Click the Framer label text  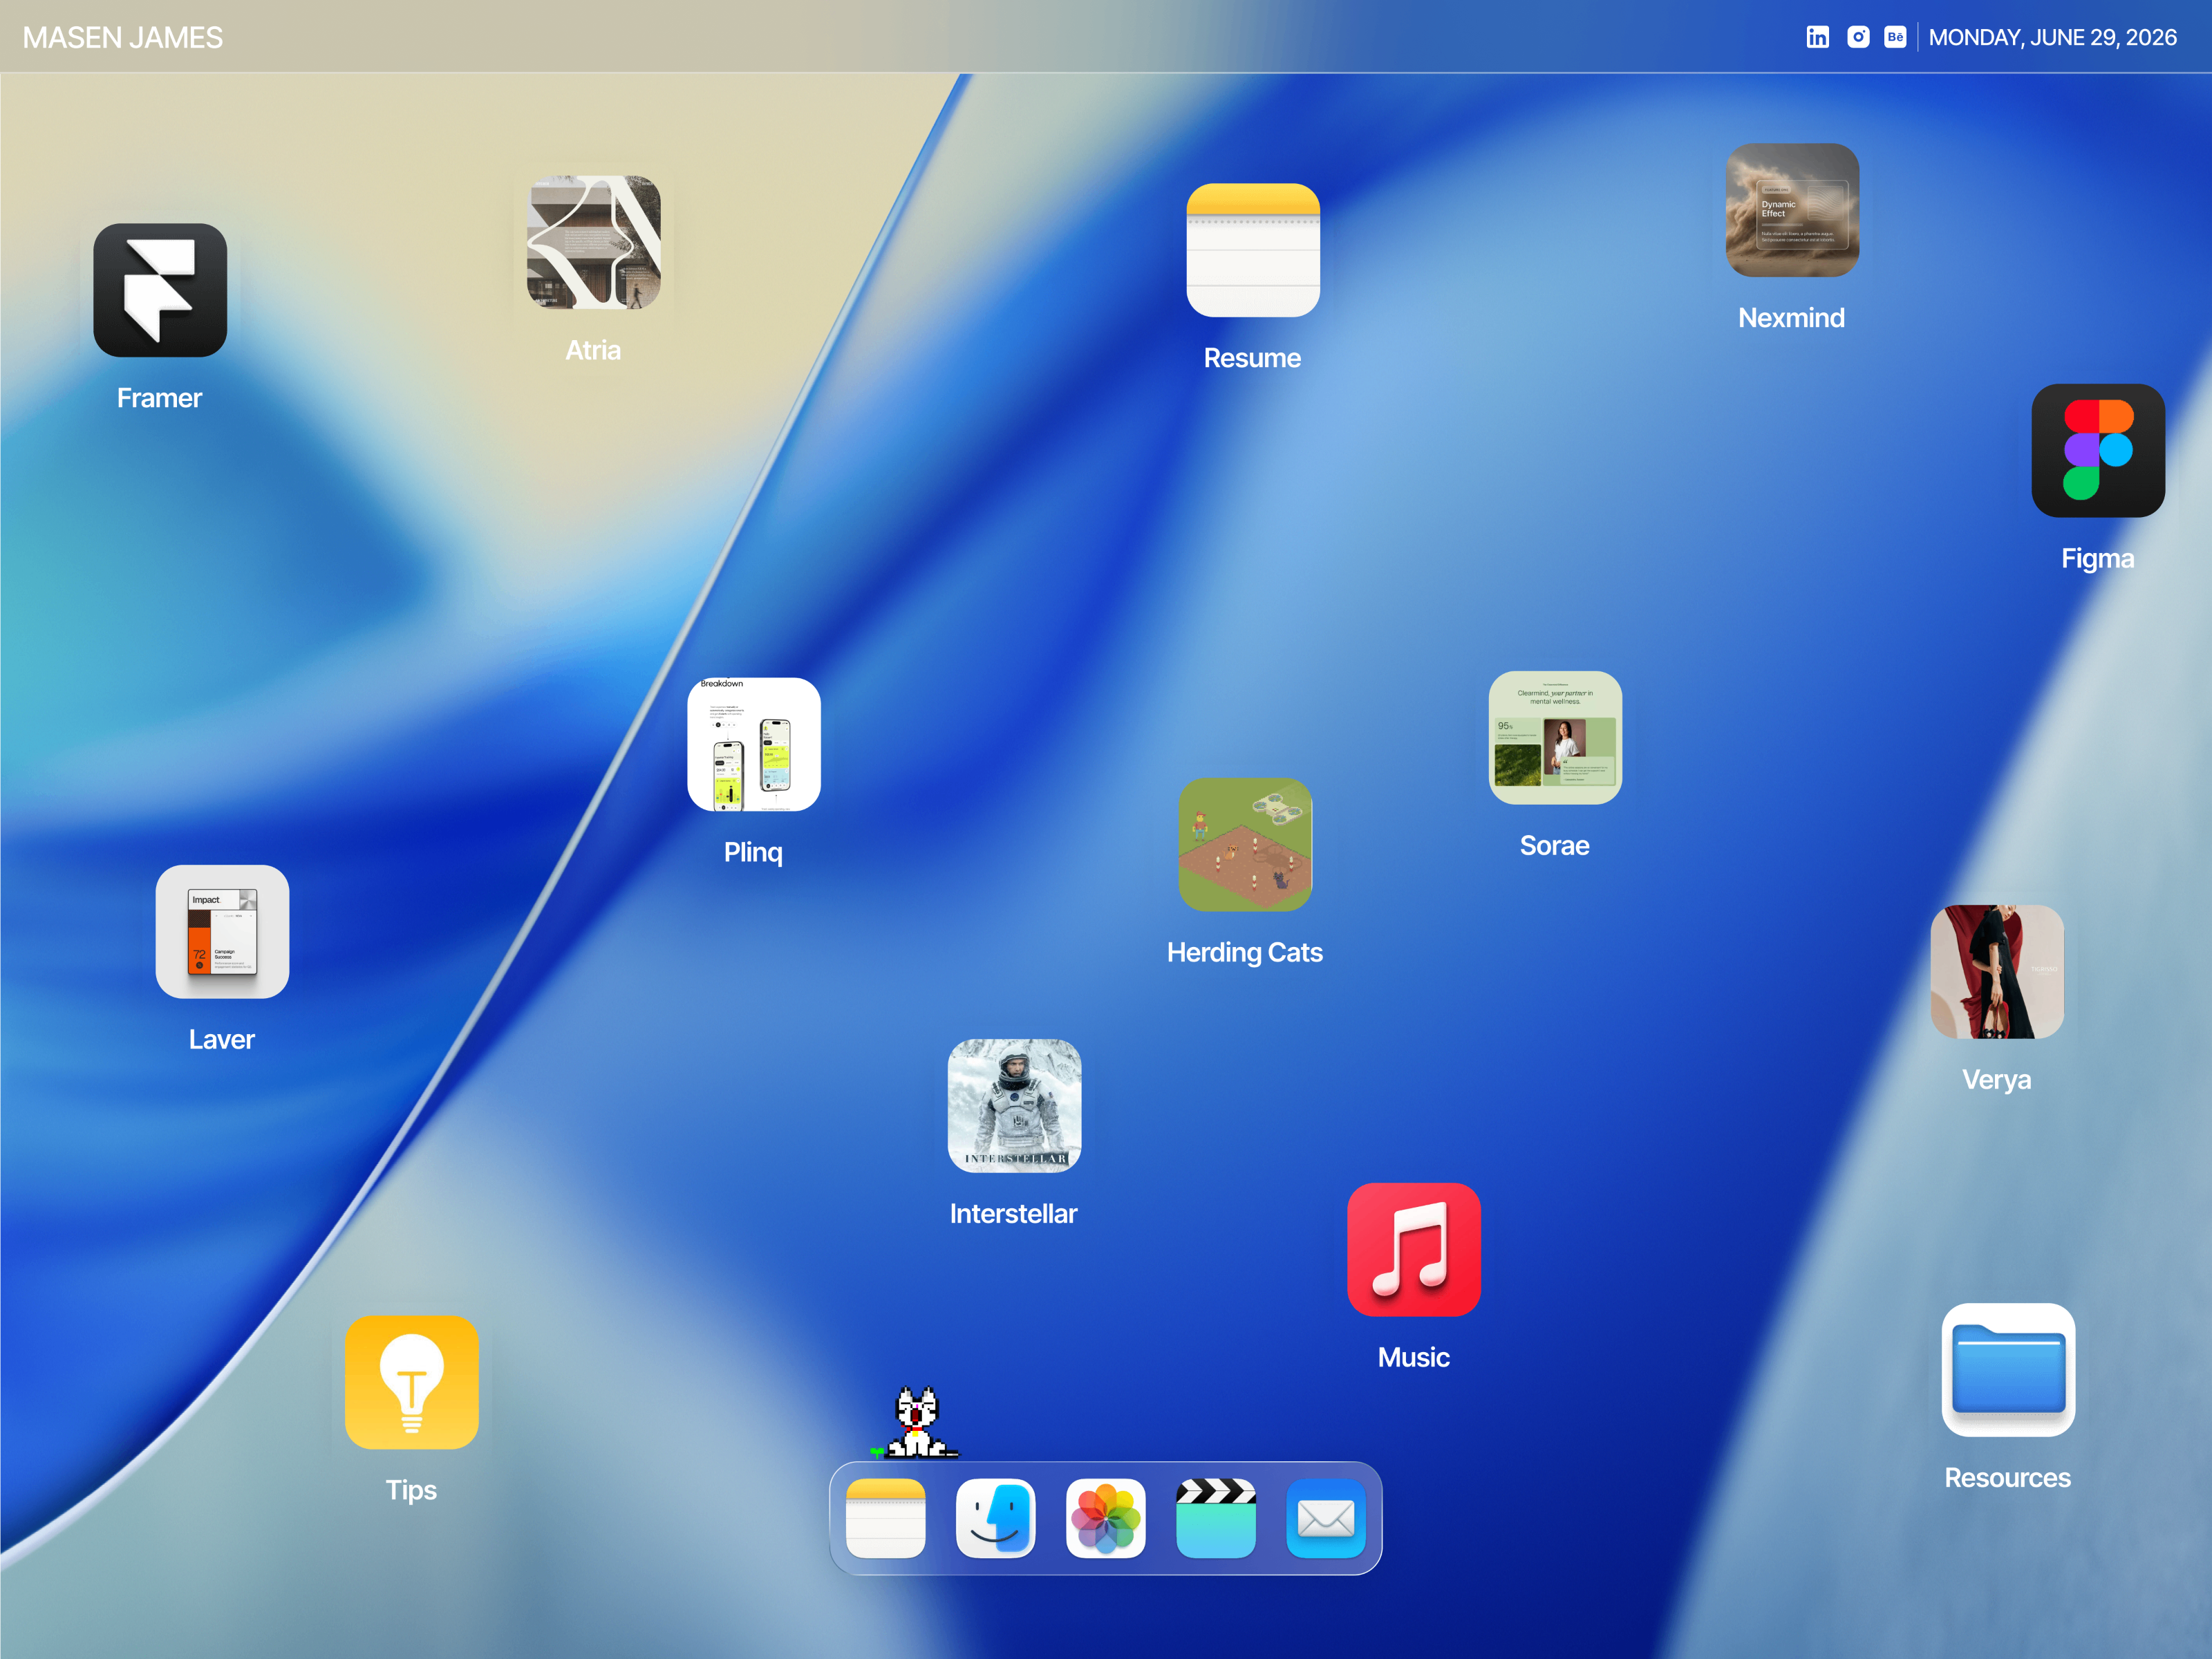click(x=160, y=398)
